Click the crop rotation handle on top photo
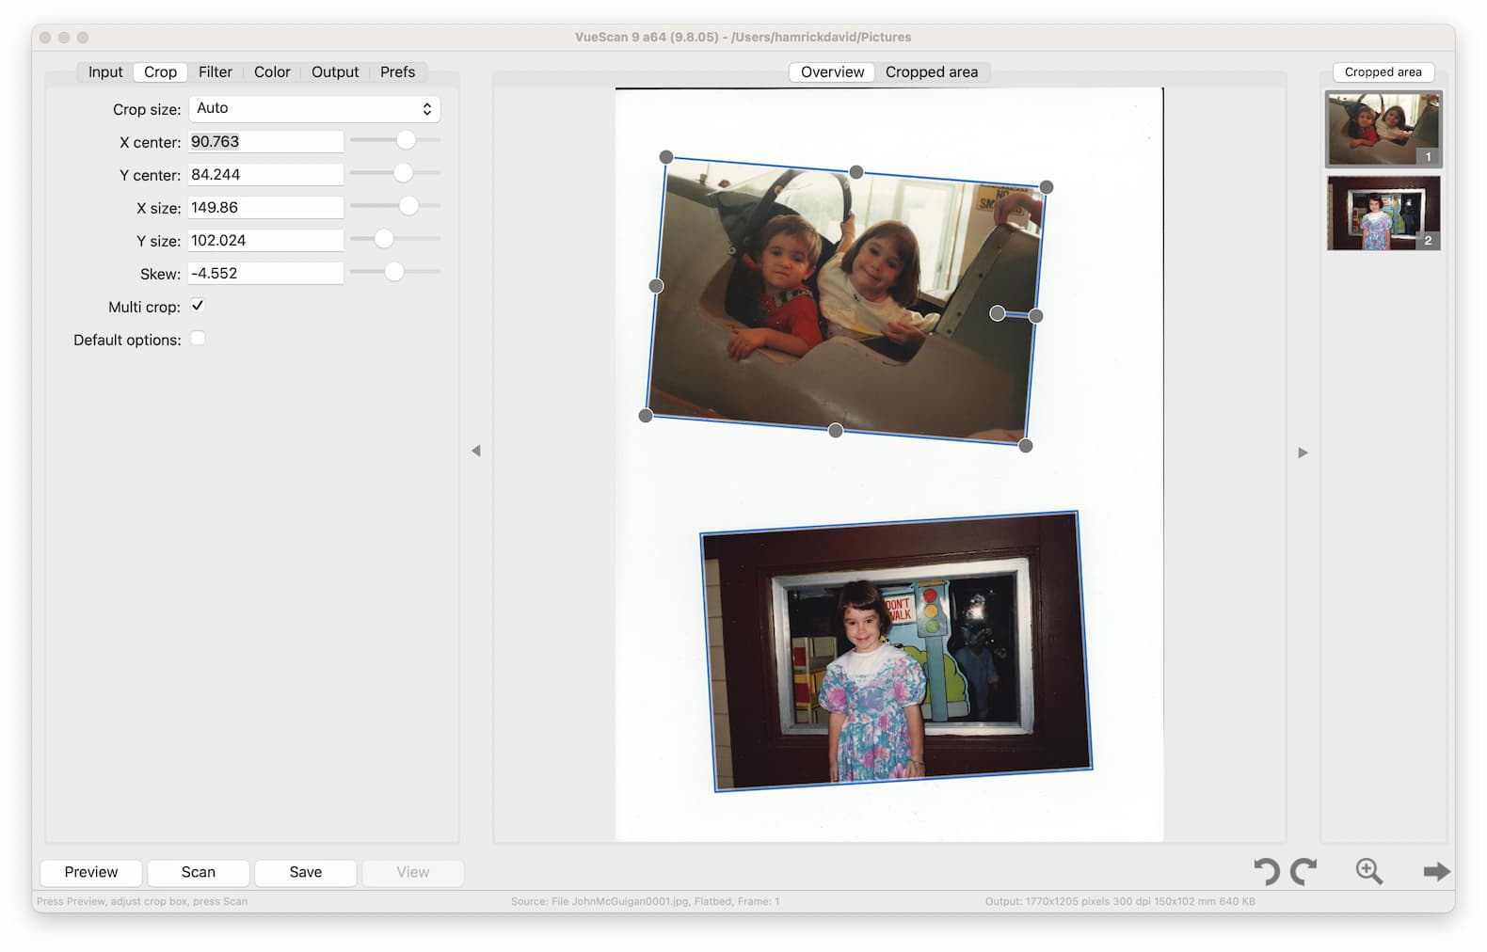Image resolution: width=1487 pixels, height=952 pixels. click(x=998, y=313)
